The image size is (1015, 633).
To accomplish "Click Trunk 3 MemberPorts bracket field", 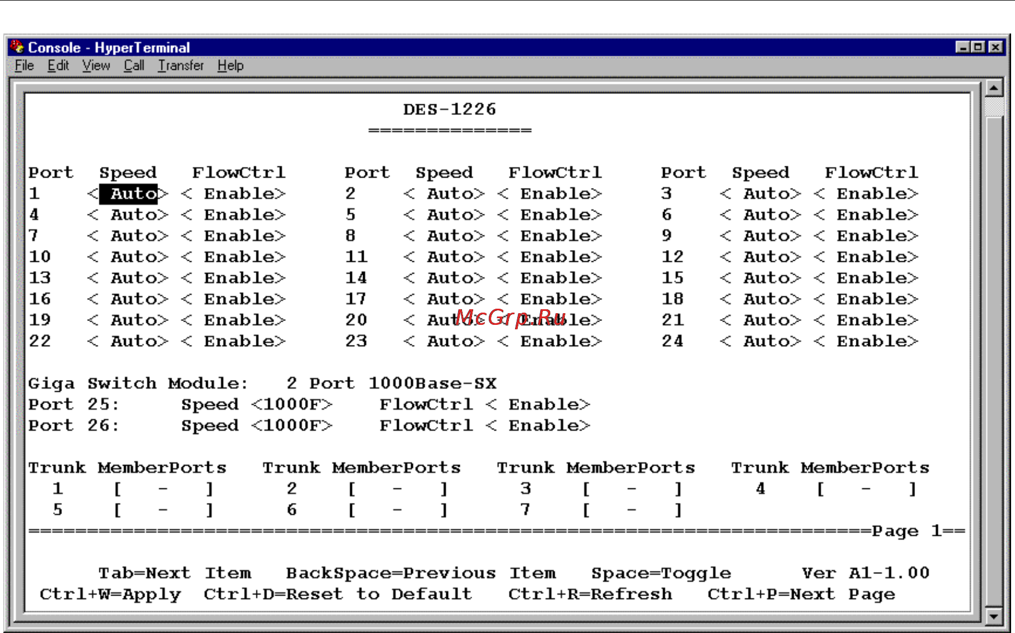I will pyautogui.click(x=632, y=489).
